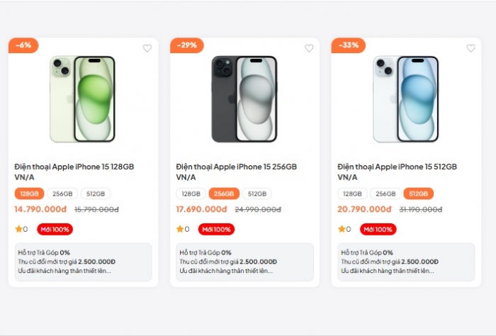Select 256GB storage on first product card

(62, 194)
